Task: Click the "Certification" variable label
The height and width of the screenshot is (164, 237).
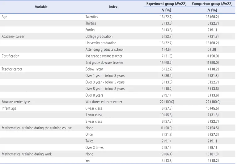Action: tap(10, 56)
